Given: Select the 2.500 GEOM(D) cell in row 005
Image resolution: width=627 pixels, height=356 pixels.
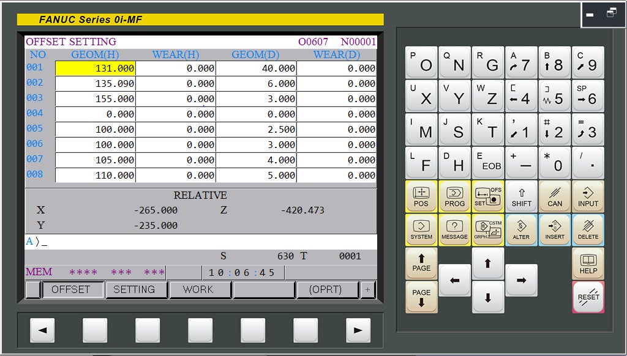Looking at the screenshot, I should [x=256, y=130].
